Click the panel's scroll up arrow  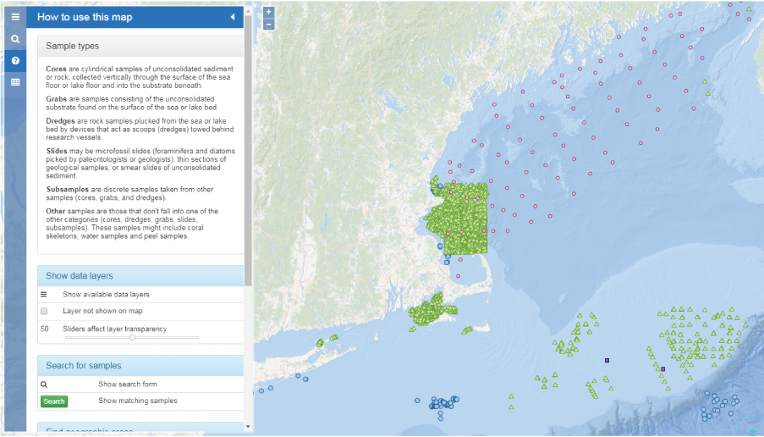[x=248, y=10]
